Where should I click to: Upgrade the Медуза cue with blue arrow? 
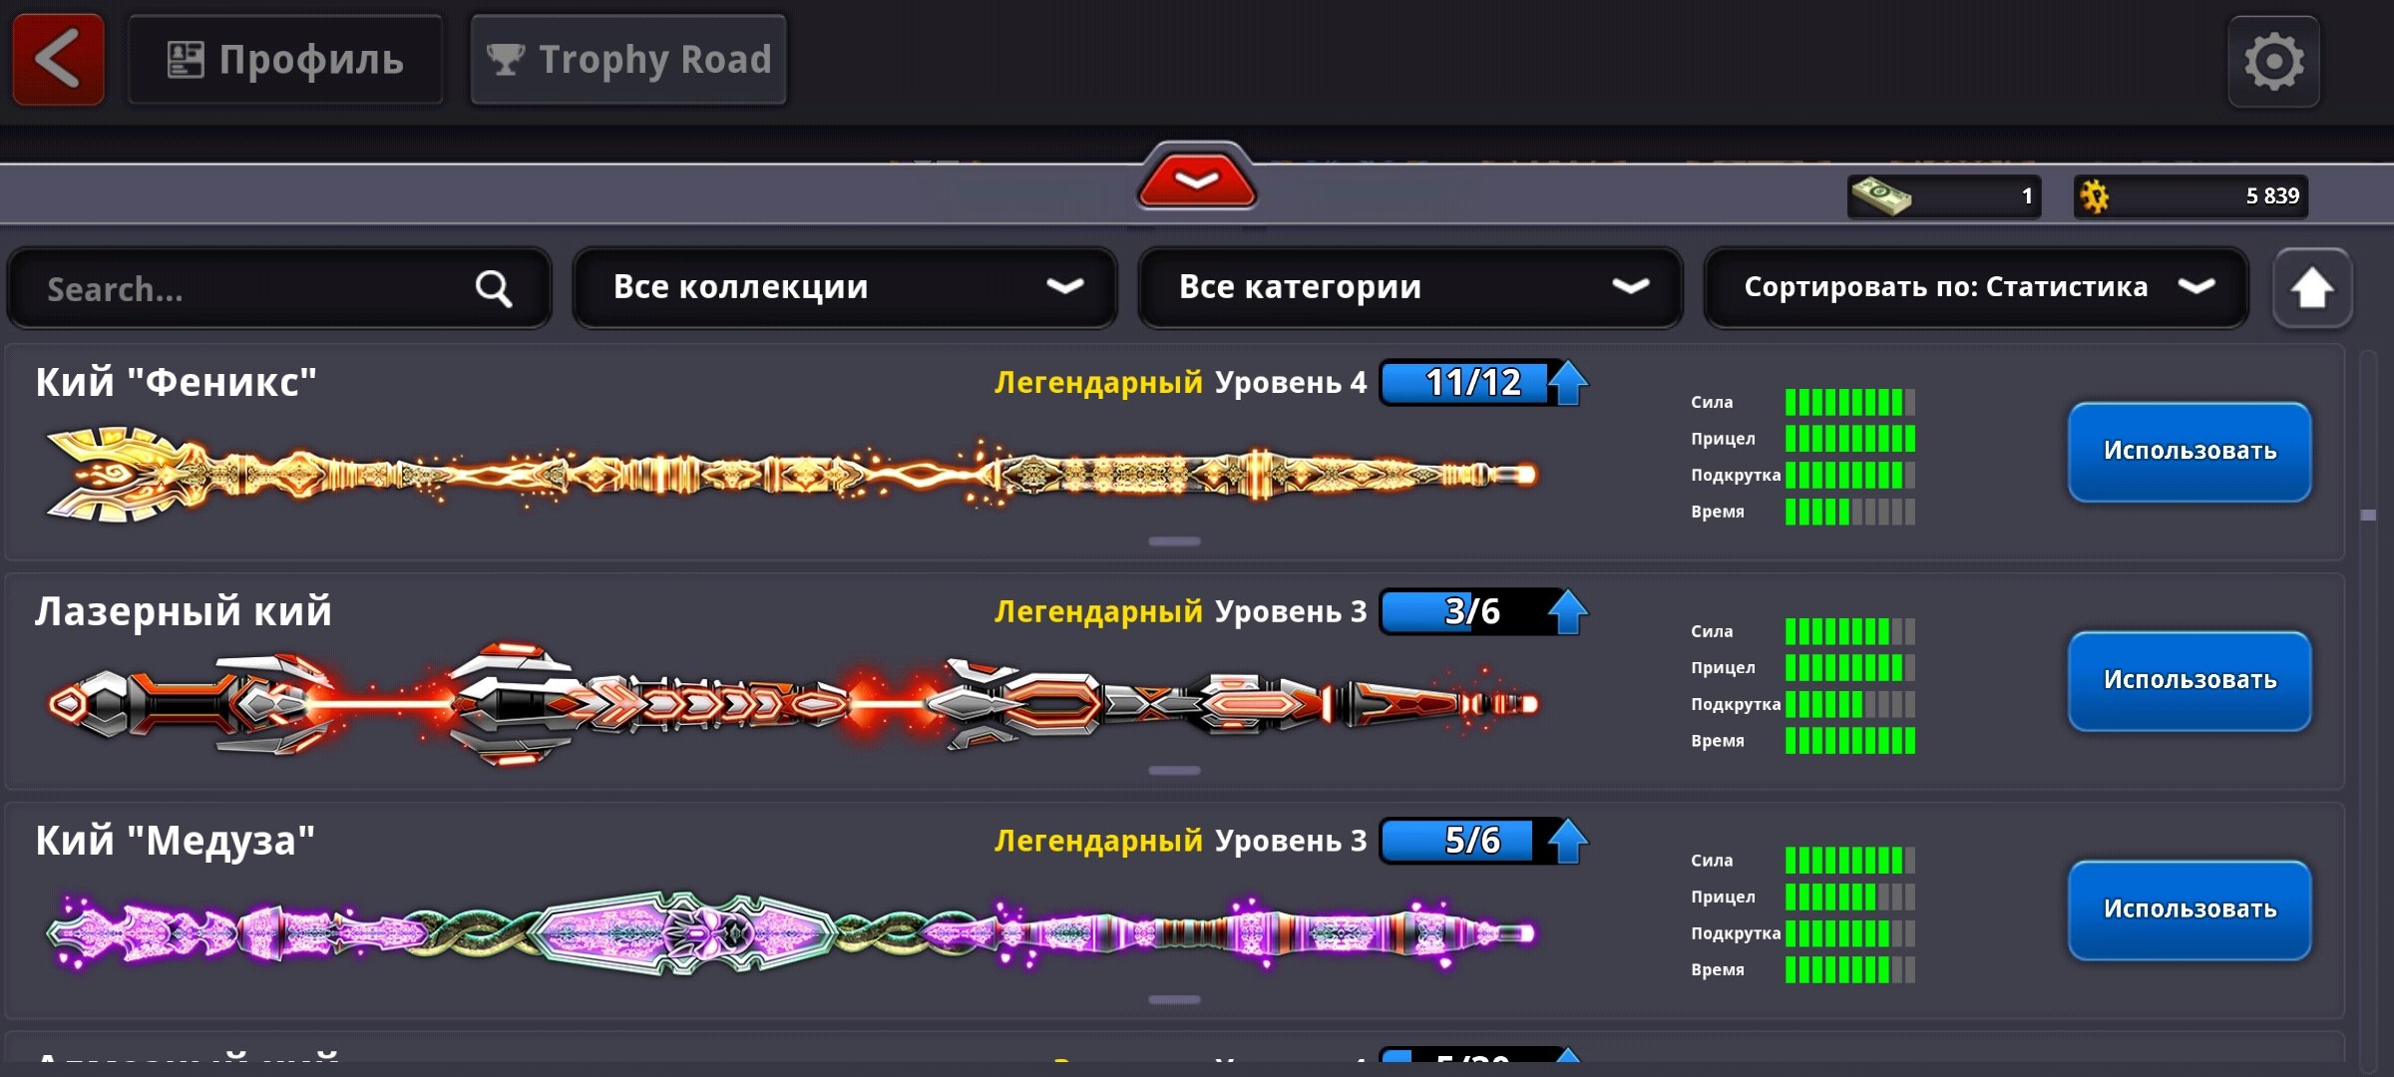point(1568,841)
